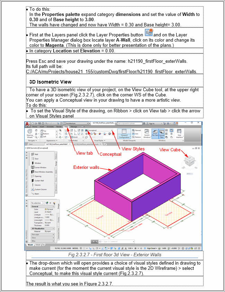Open the Start file tab
The height and width of the screenshot is (292, 225).
(x=31, y=144)
